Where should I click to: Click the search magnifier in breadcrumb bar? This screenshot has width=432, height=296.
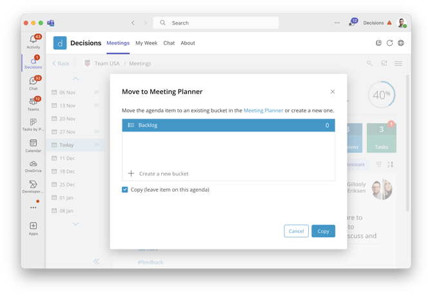(x=369, y=63)
